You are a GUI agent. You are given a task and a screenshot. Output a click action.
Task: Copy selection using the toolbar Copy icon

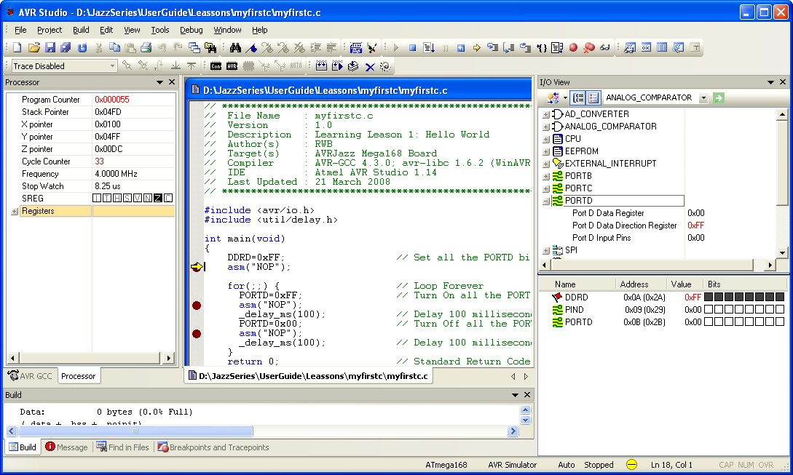[115, 47]
